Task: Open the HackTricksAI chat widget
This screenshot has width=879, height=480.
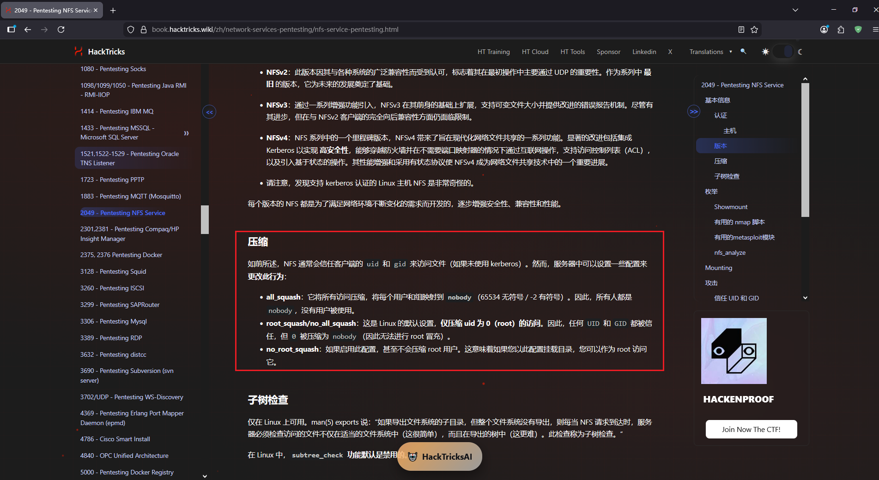Action: click(x=440, y=456)
